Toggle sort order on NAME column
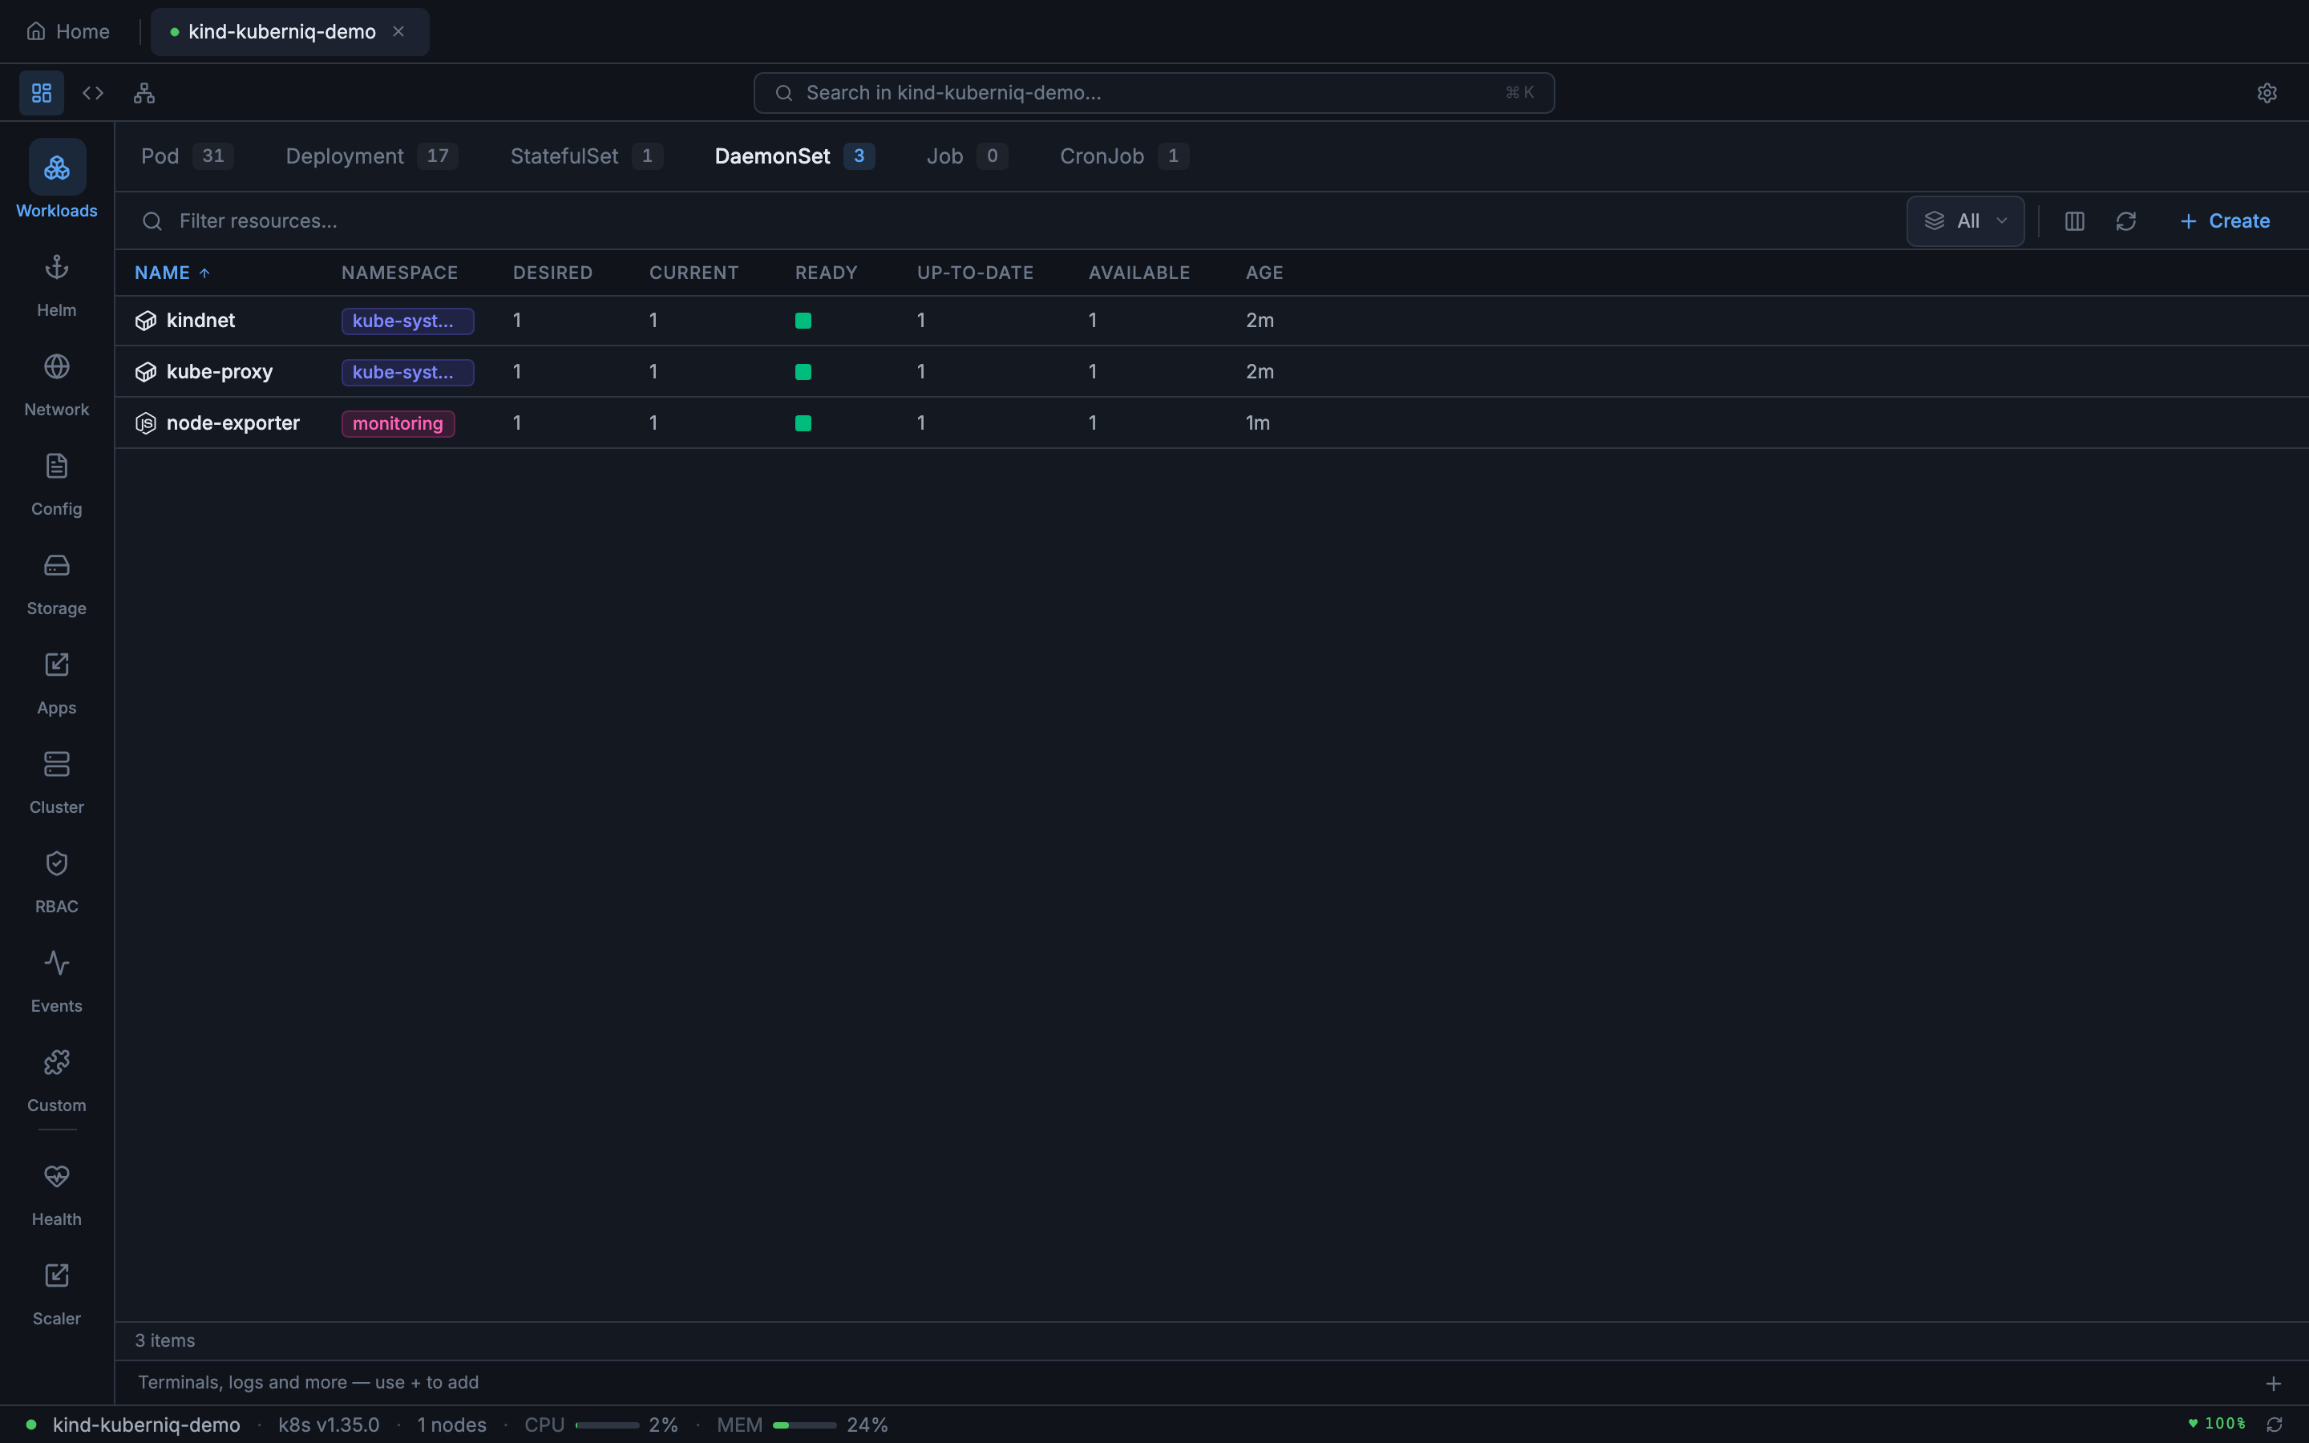This screenshot has height=1443, width=2309. [x=172, y=272]
